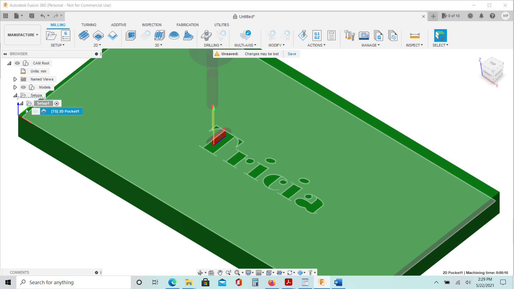Open the Notifications bell
This screenshot has height=289, width=514.
coord(481,16)
